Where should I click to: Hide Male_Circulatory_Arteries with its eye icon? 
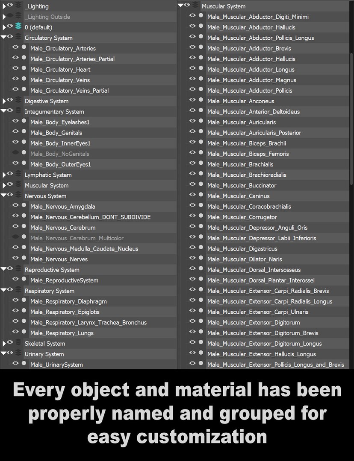(15, 47)
